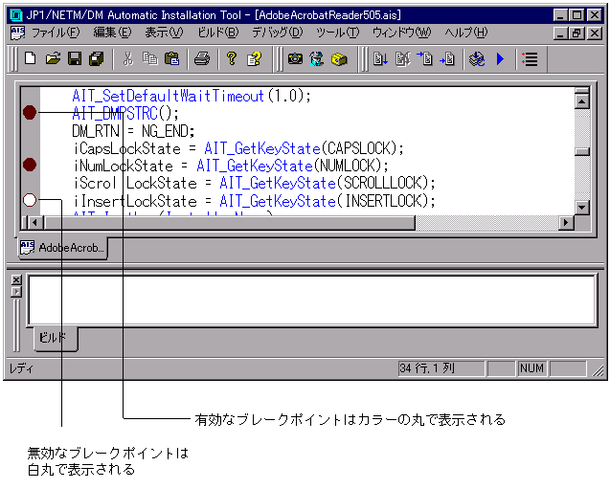The image size is (610, 489).
Task: Cut selection using the scissors icon
Action: (x=127, y=58)
